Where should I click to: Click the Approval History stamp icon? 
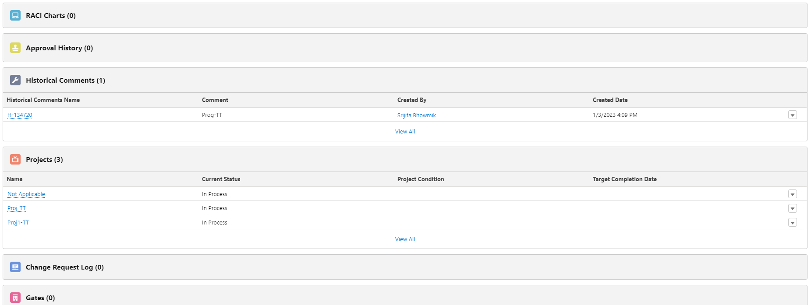click(15, 48)
